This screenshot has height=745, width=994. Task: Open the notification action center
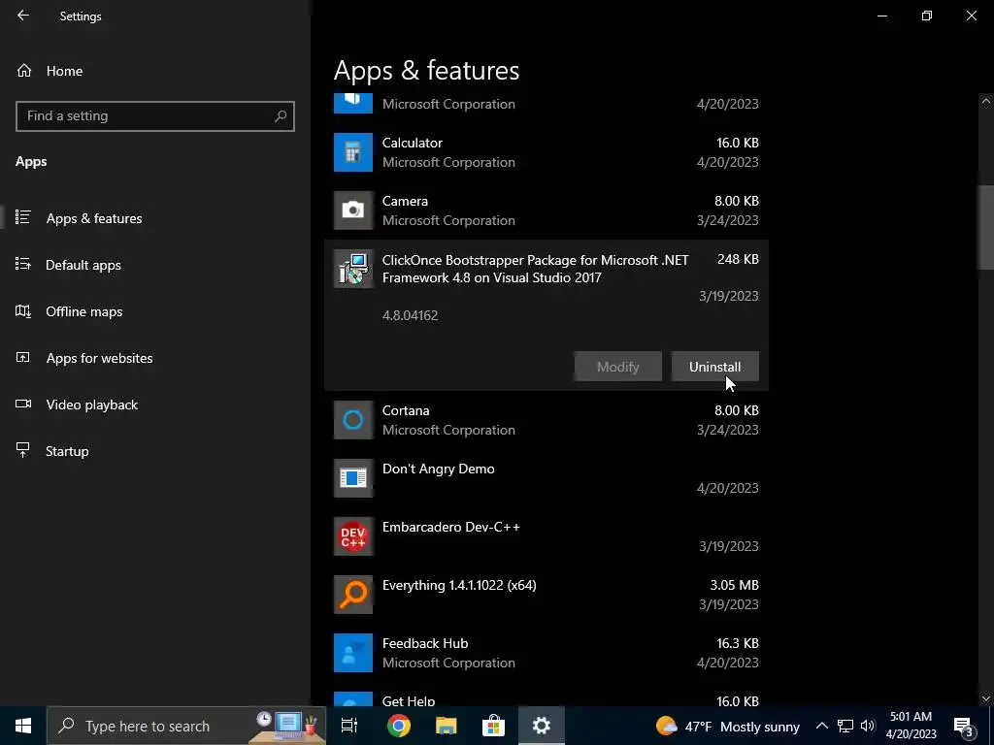tap(964, 726)
